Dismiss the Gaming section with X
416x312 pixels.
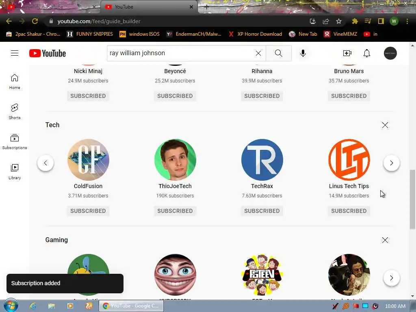point(385,240)
